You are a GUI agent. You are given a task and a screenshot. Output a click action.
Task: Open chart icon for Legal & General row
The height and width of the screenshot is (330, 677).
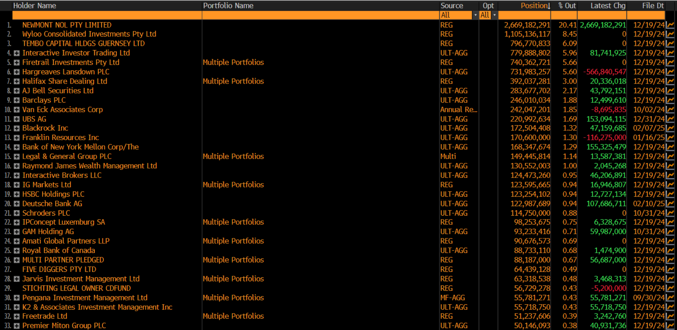670,157
